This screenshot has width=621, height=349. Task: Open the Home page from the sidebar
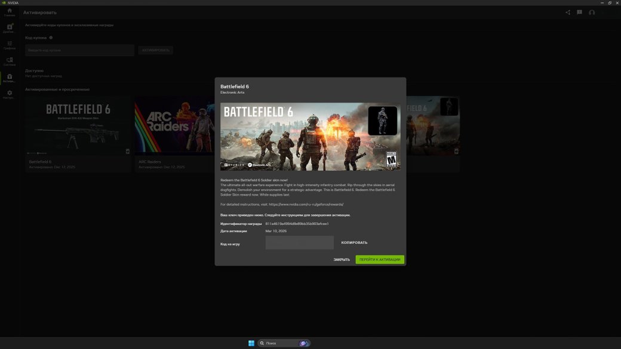click(10, 13)
